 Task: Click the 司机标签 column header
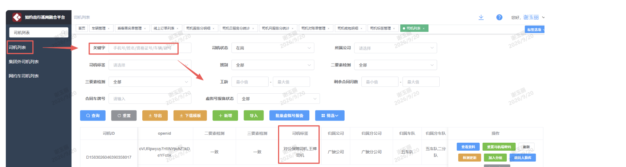click(300, 133)
